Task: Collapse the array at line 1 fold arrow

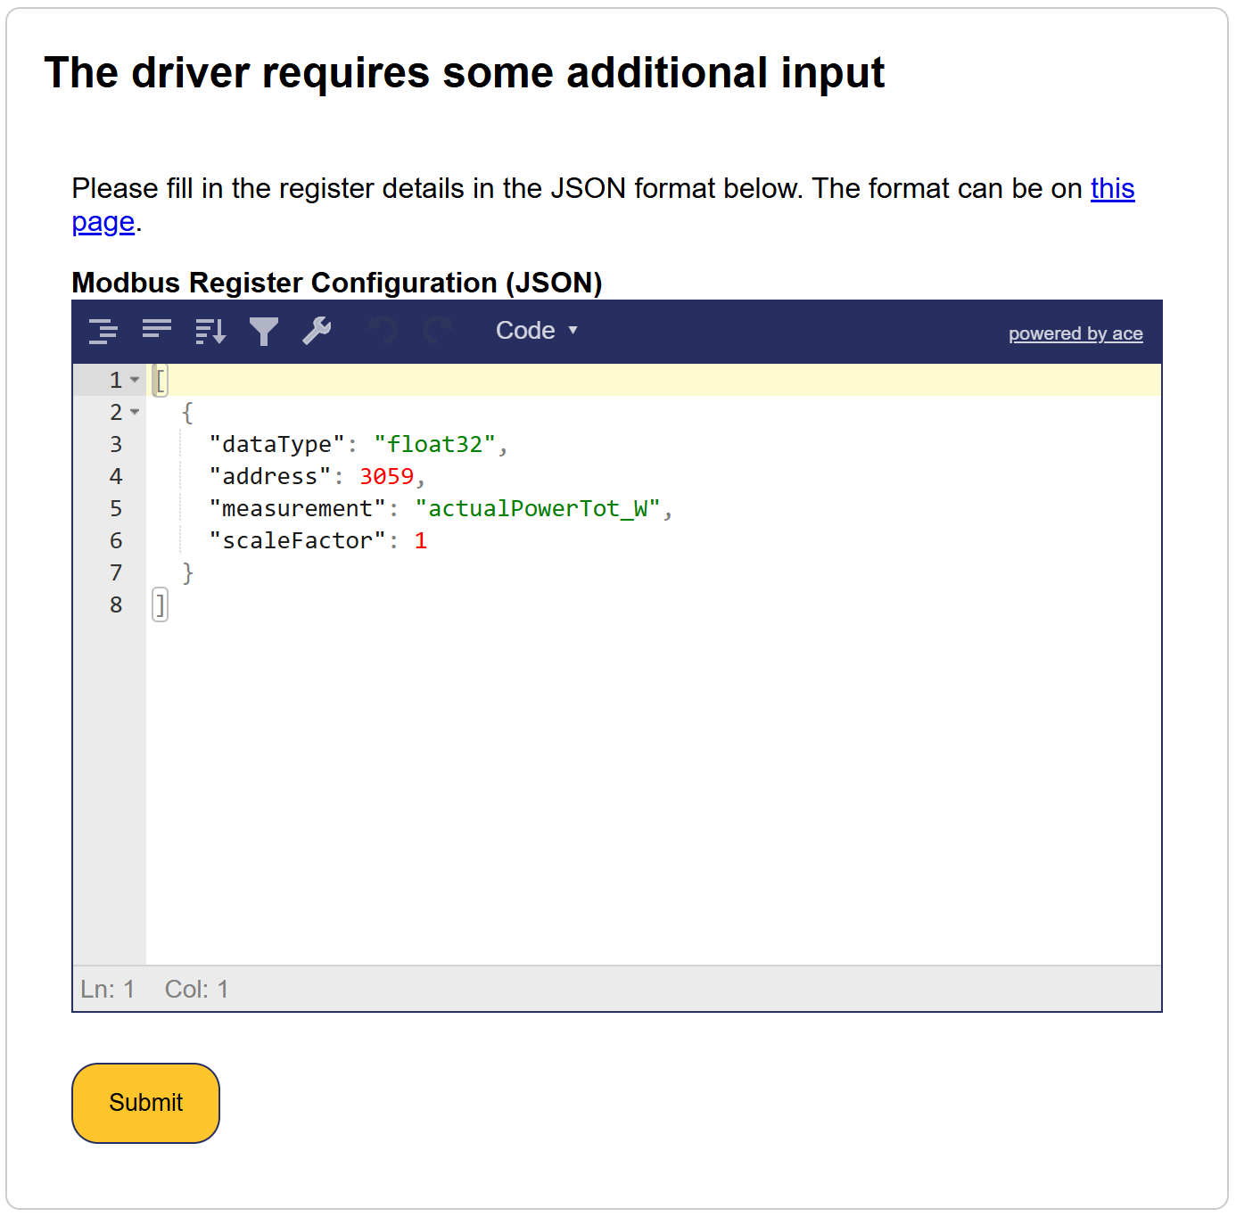Action: pos(136,379)
